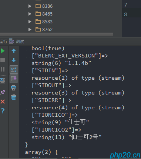Screen dimensions: 141x159
Task: Click the green Run (rerun) icon
Action: pyautogui.click(x=3, y=51)
